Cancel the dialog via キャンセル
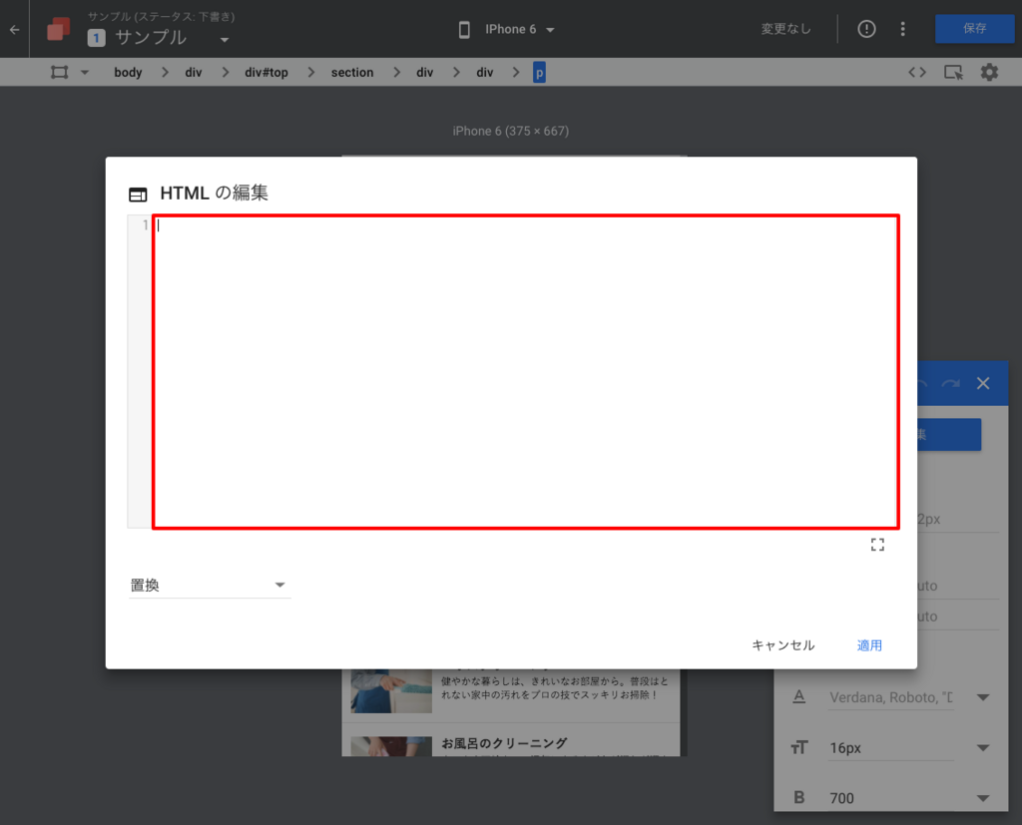Image resolution: width=1022 pixels, height=825 pixels. (x=782, y=645)
